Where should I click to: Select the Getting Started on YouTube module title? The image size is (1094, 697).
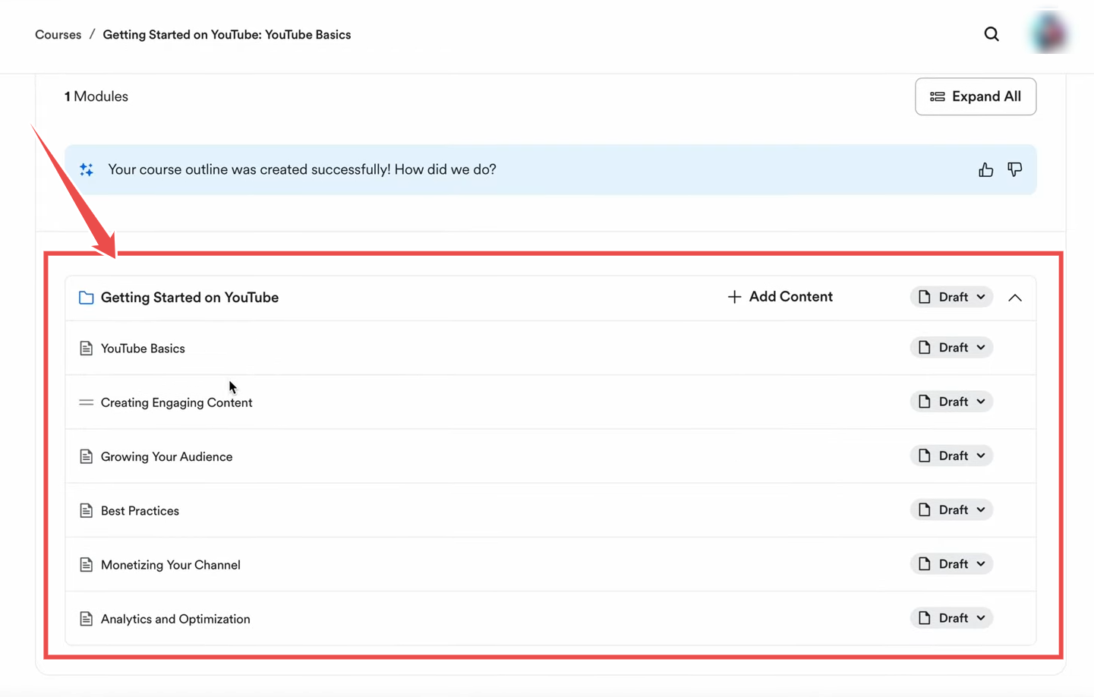click(x=190, y=298)
